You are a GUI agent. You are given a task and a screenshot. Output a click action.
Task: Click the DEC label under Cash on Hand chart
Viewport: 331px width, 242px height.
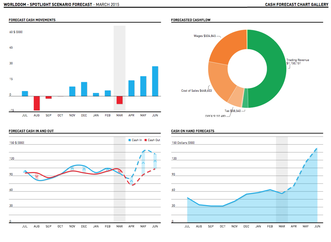pyautogui.click(x=246, y=227)
